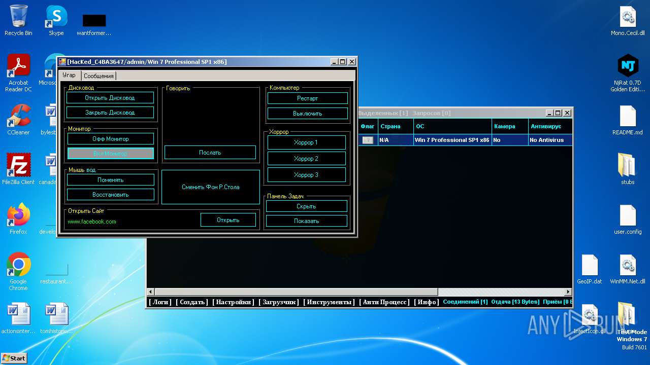Image resolution: width=650 pixels, height=365 pixels.
Task: Switch to the Сообщения tab
Action: [x=99, y=76]
